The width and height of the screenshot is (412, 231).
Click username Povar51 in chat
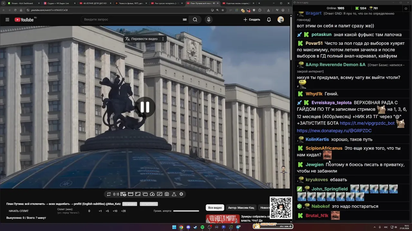314,43
